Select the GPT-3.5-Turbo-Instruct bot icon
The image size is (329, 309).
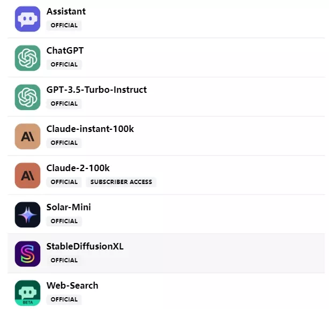click(x=27, y=97)
